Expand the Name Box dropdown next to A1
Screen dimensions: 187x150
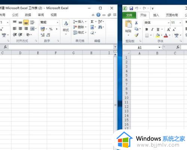pos(159,47)
